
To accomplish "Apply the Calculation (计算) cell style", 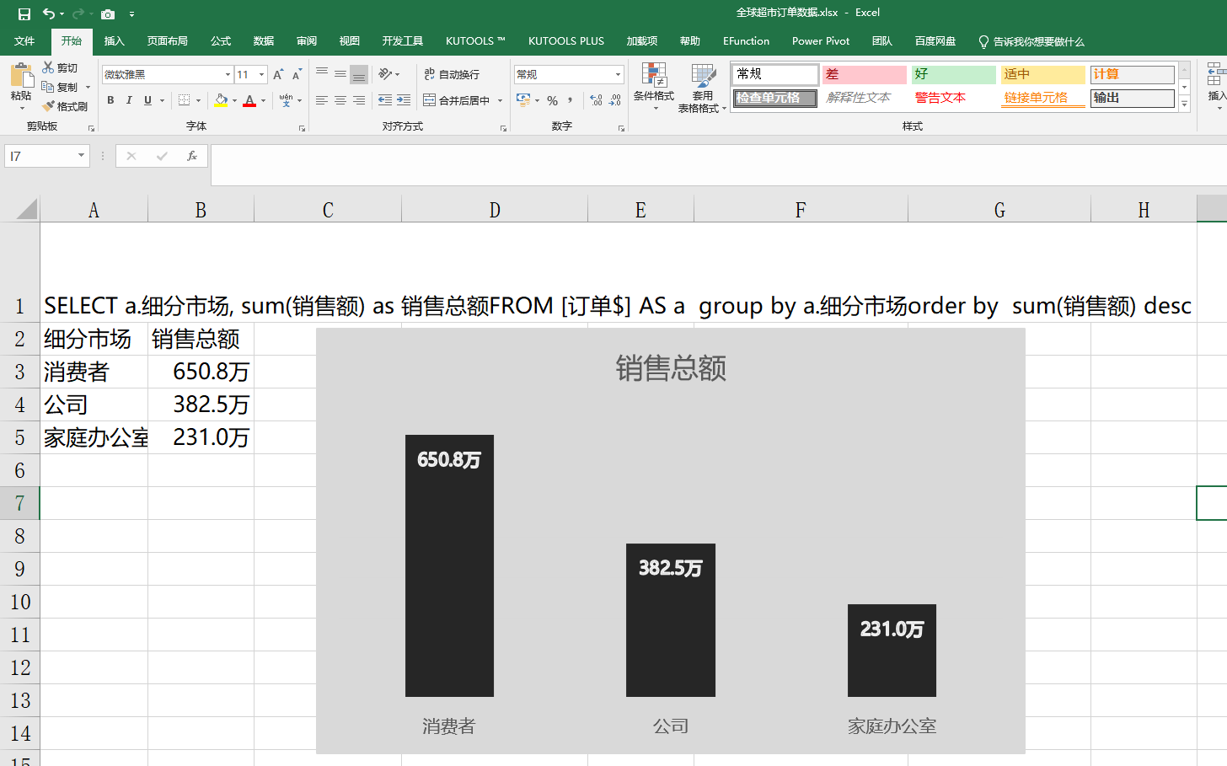I will (1133, 74).
